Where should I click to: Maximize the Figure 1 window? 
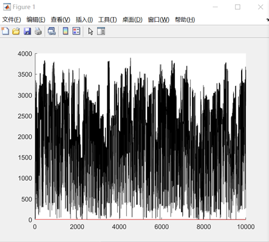(237, 7)
